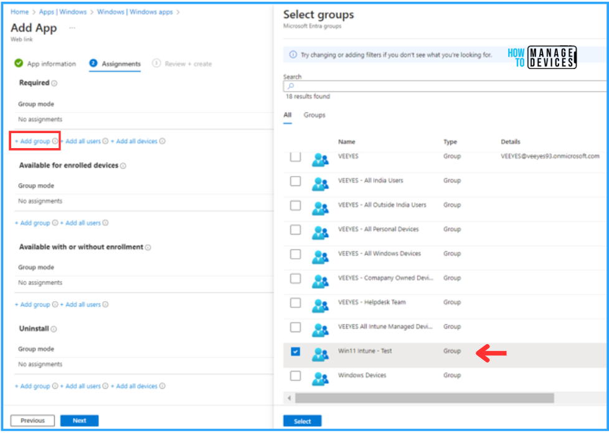Click Add all devices under Required section

[x=135, y=141]
